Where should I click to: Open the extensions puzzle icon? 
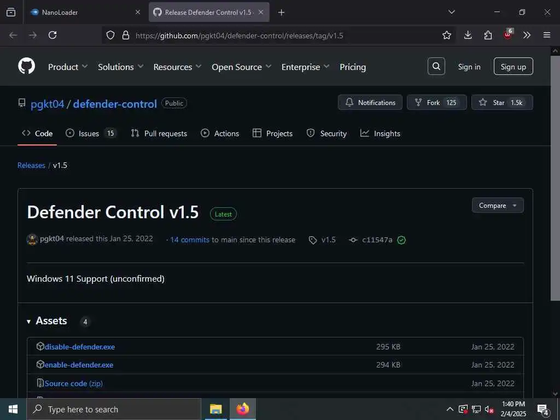(x=488, y=35)
